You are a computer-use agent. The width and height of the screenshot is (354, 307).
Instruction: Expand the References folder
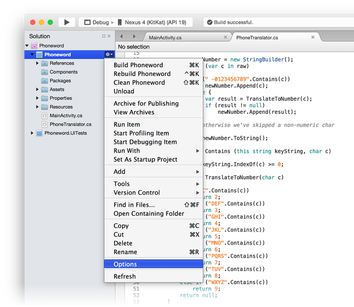pos(37,64)
